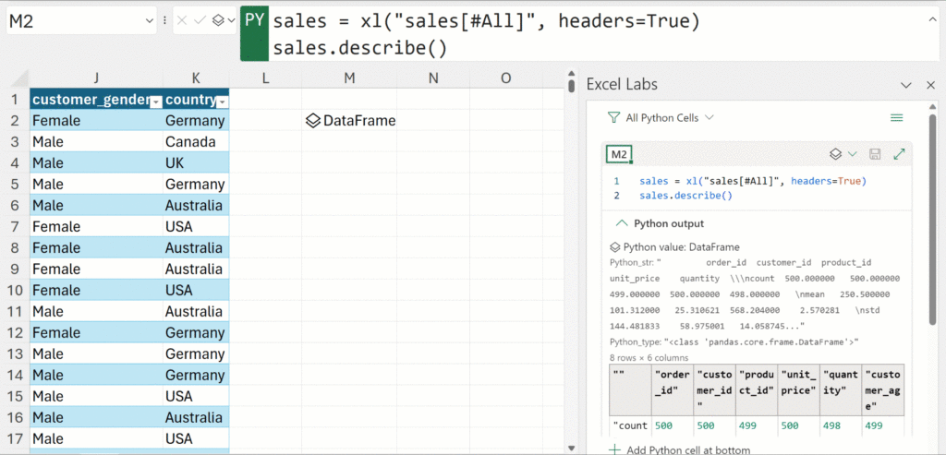Click the M2 cell reference label in panel
The width and height of the screenshot is (946, 455).
(x=619, y=154)
